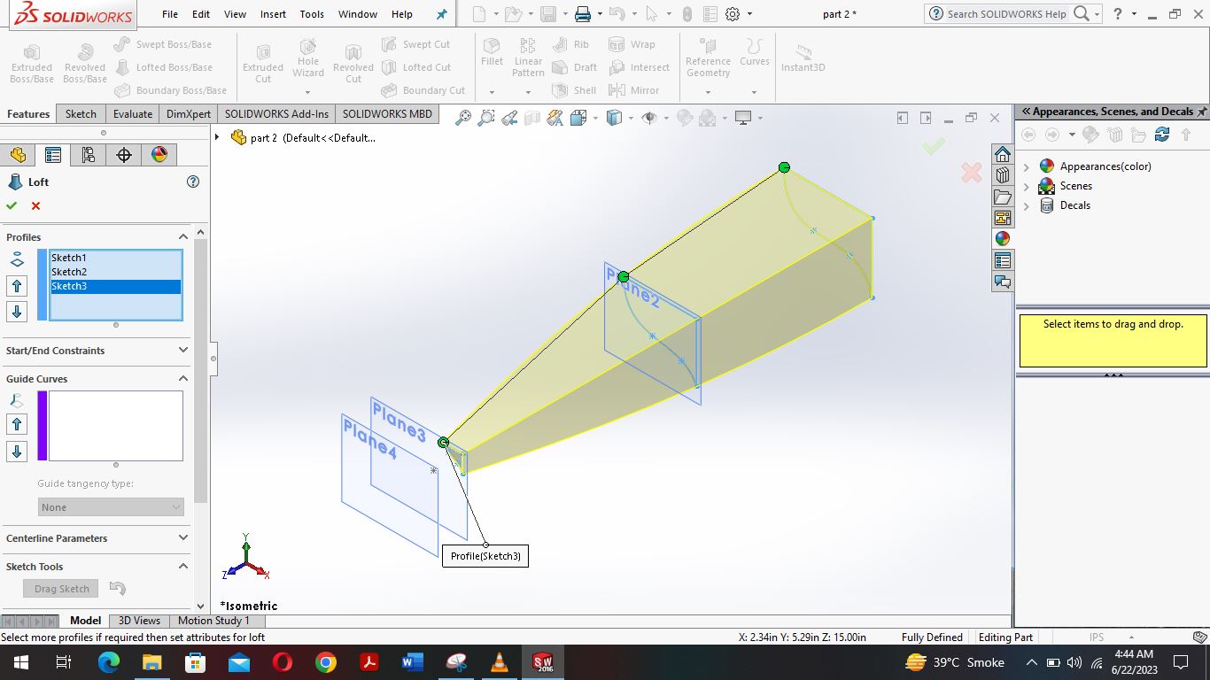Click the Options gear icon
This screenshot has height=680, width=1210.
point(733,14)
